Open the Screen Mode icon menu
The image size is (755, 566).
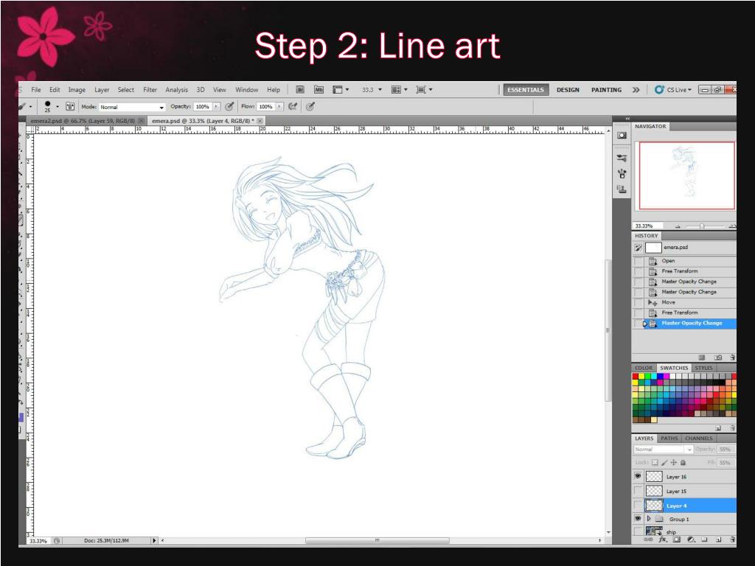point(424,89)
